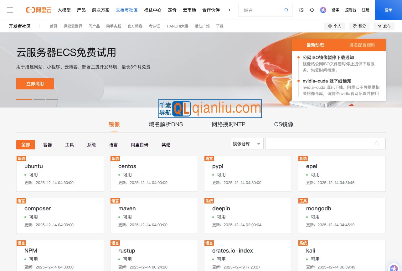Expand the 镜像仓库 dropdown
The width and height of the screenshot is (402, 271).
[247, 143]
